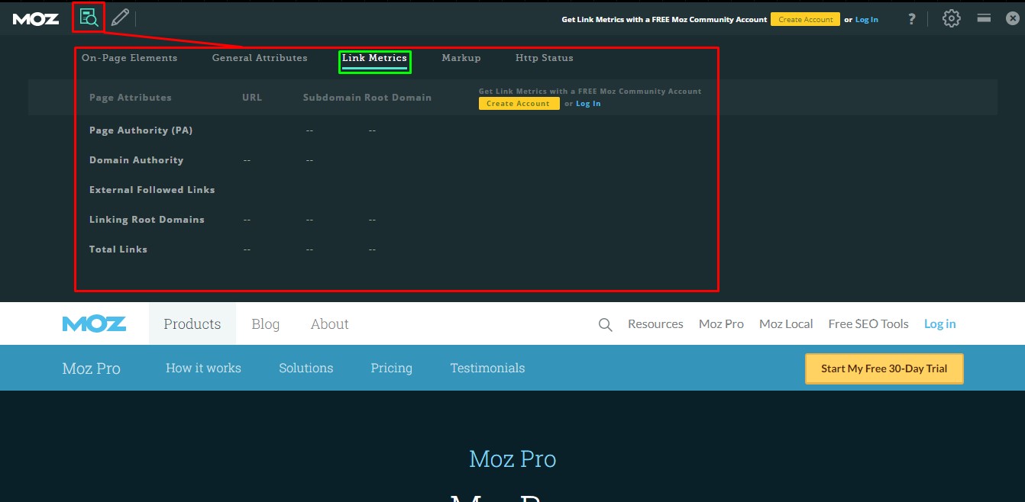Screen dimensions: 1025x502
Task: Open the MozBar page analysis icon
Action: 89,18
